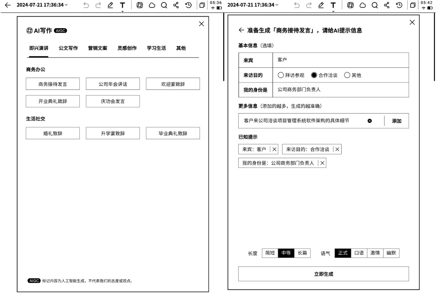Open the search icon in the left toolbar
This screenshot has height=294, width=436.
click(163, 5)
